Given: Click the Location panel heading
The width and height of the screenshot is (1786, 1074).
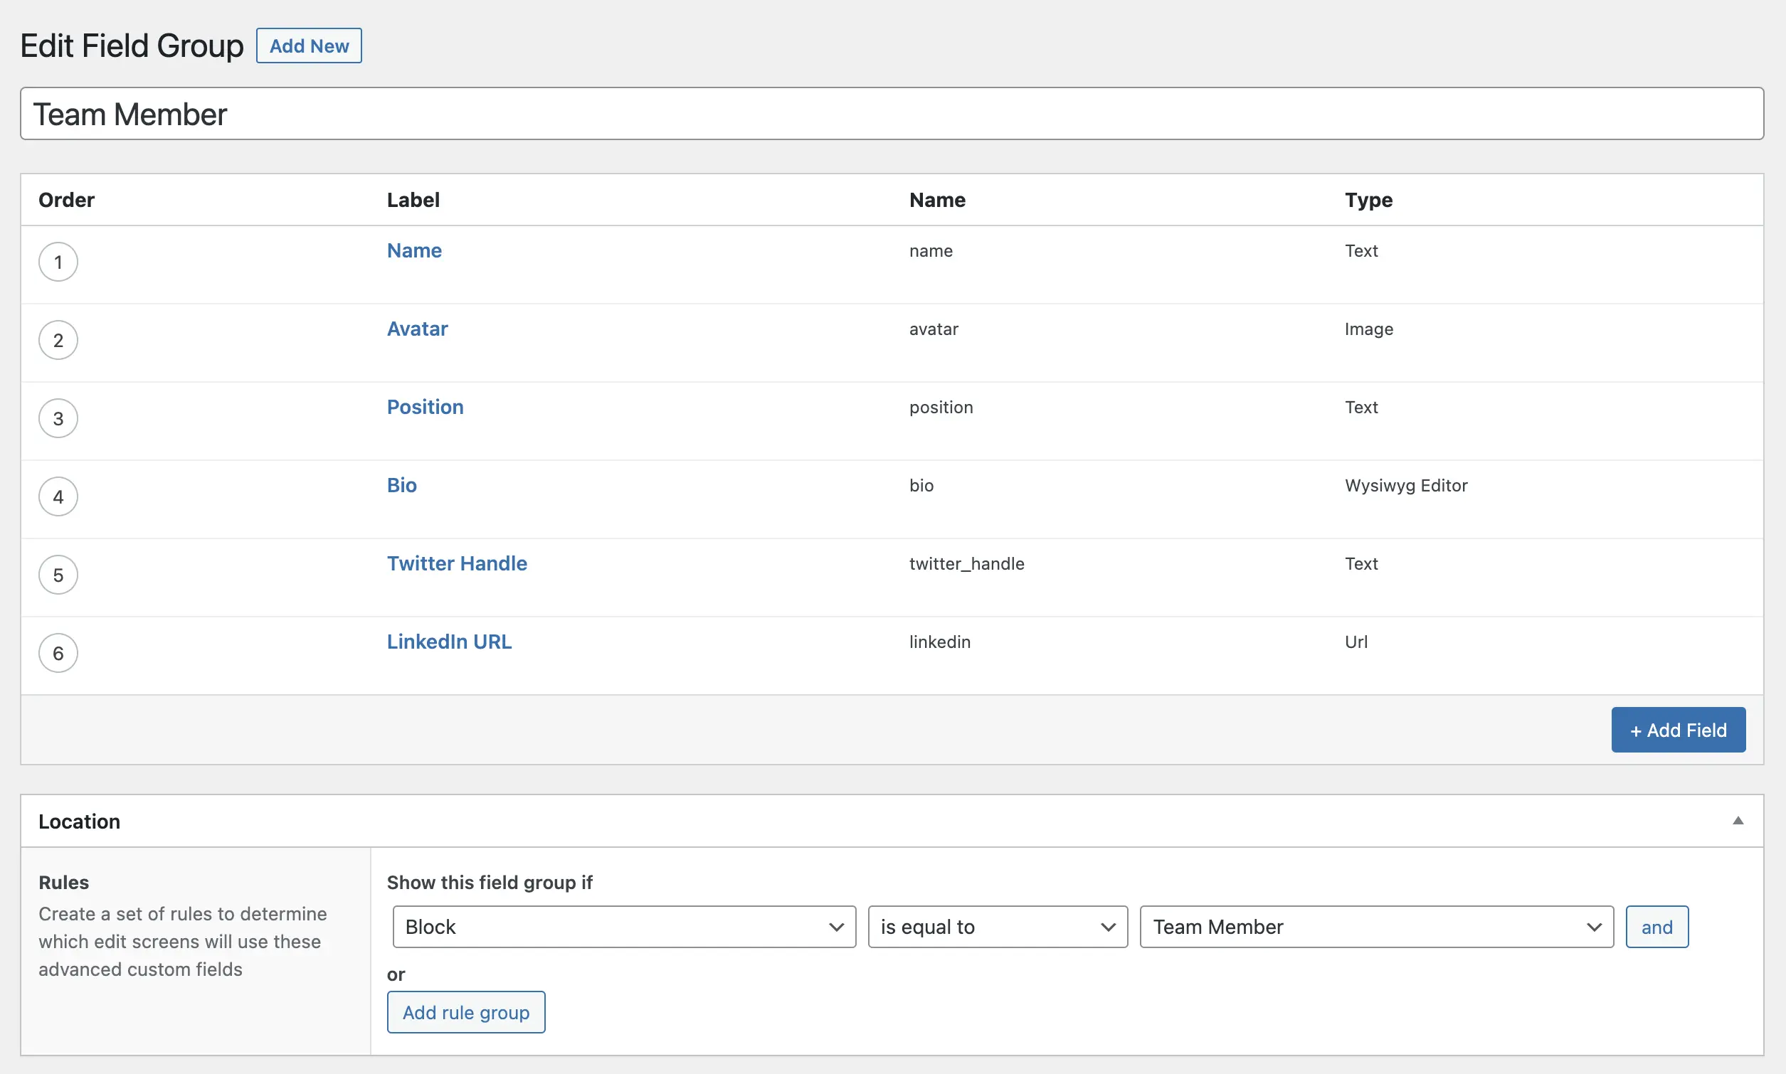Looking at the screenshot, I should point(79,822).
